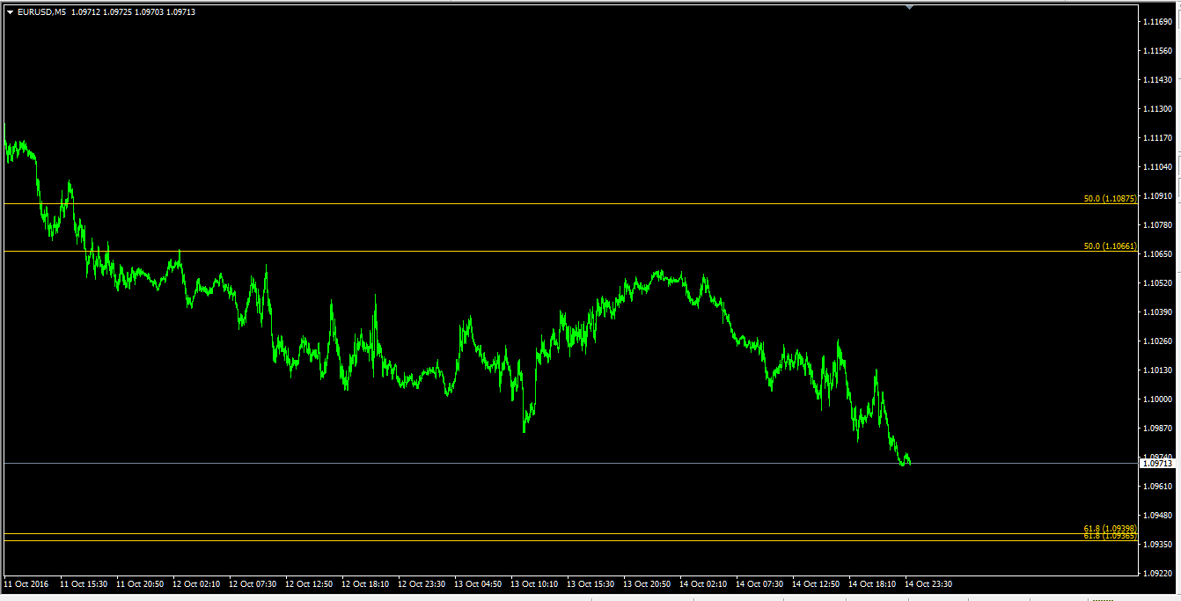Open the one-click trading arrow beside EURUSD,M5
The height and width of the screenshot is (601, 1181).
[10, 11]
